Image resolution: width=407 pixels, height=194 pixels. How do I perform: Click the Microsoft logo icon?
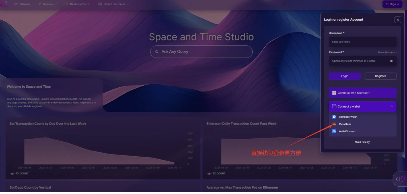coord(334,93)
